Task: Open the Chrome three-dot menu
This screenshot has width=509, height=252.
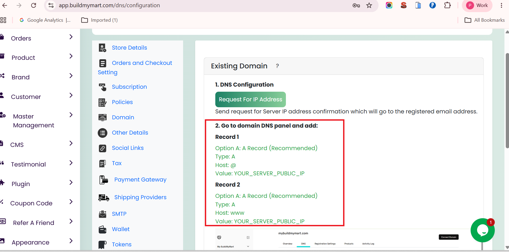Action: (x=501, y=5)
